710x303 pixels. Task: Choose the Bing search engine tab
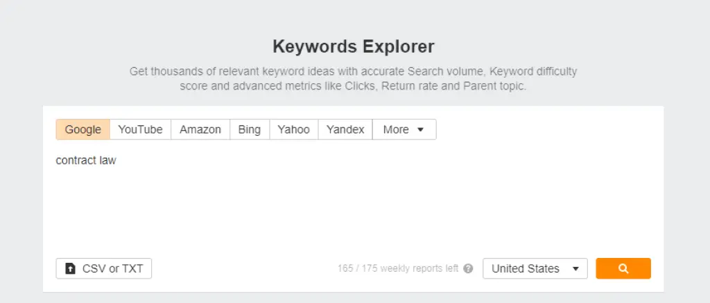tap(250, 130)
